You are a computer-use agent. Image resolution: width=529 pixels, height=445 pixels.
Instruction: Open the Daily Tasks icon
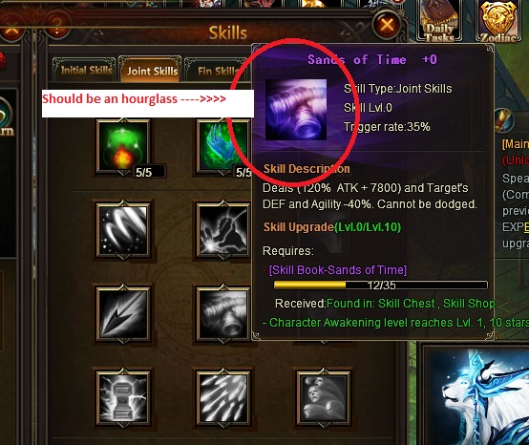pos(438,21)
